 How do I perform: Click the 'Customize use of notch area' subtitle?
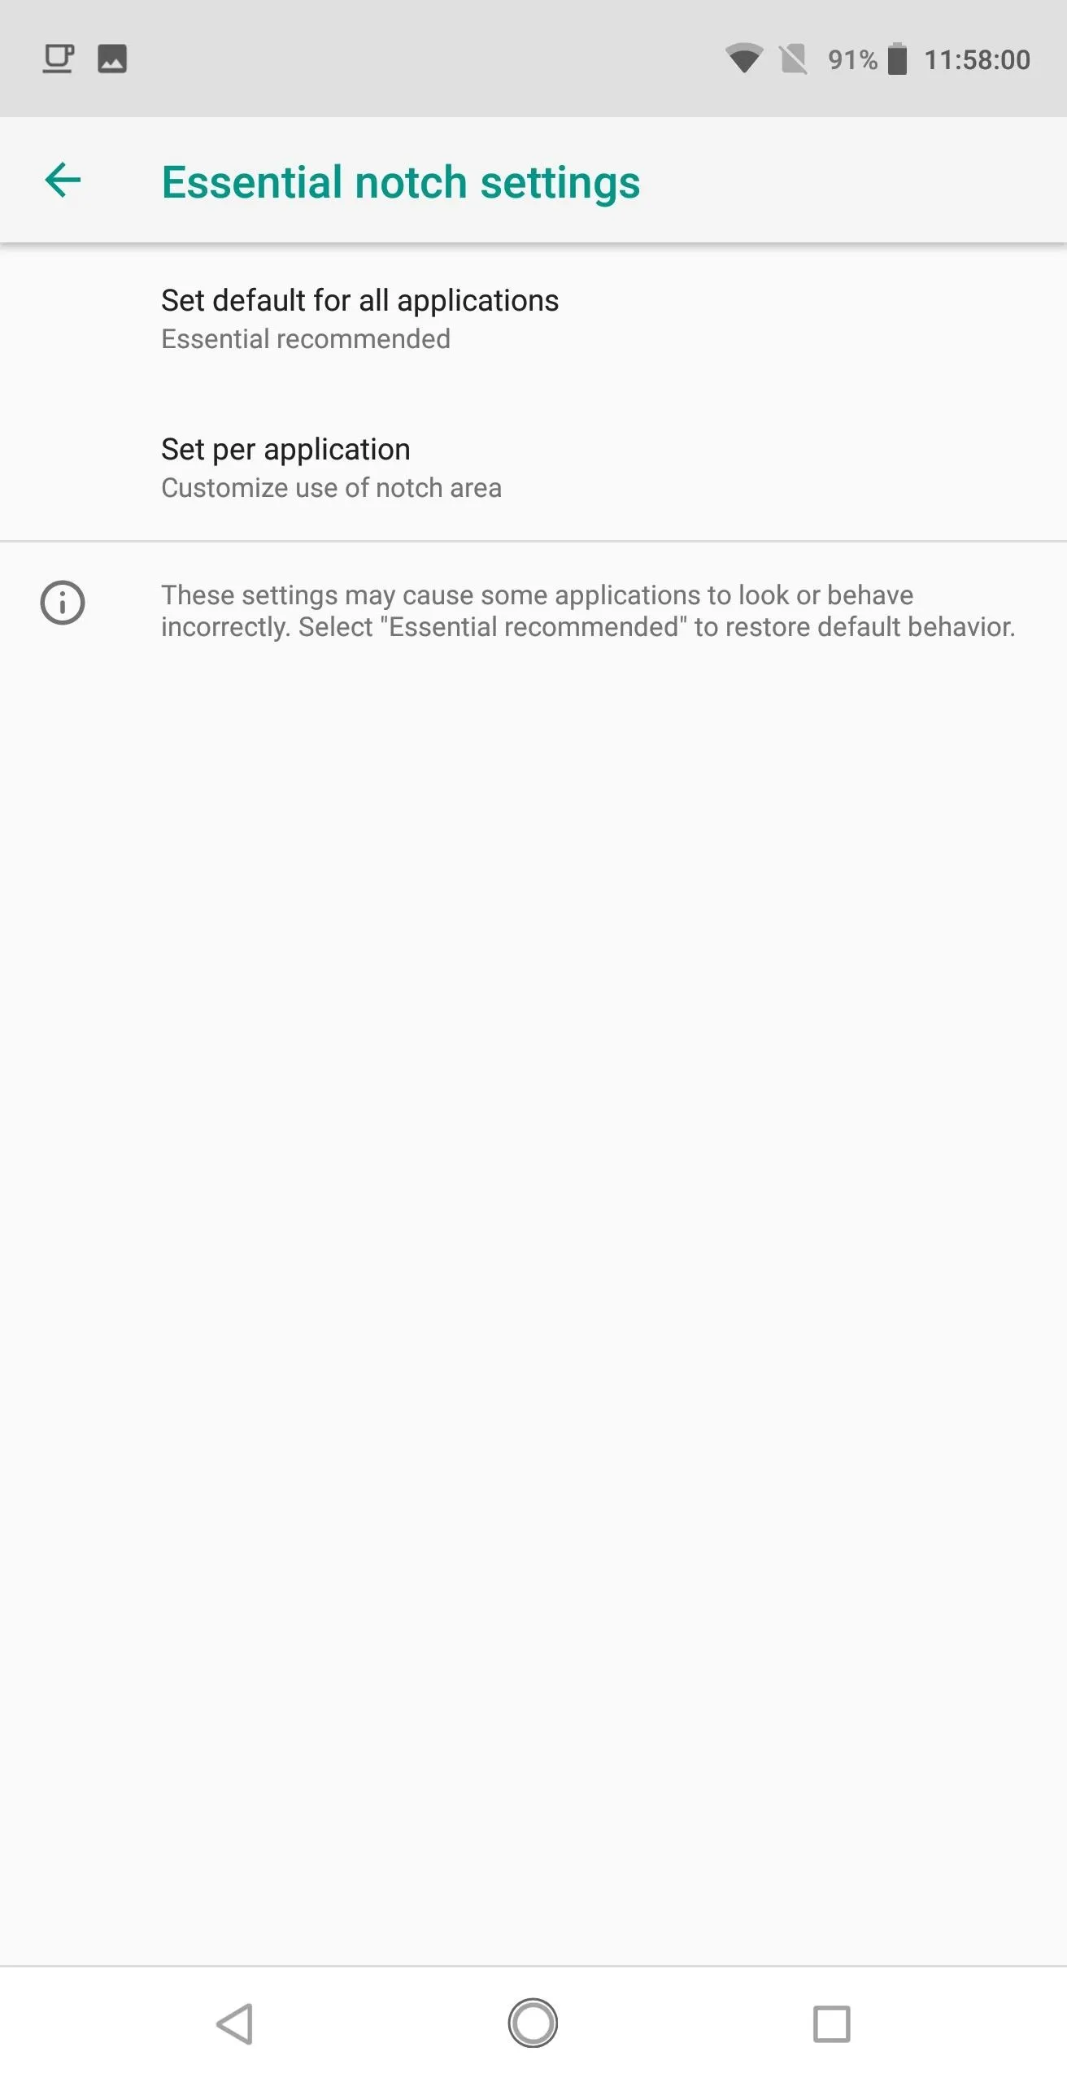point(331,488)
